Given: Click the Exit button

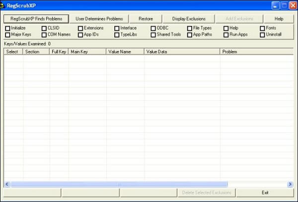Looking at the screenshot, I should pos(265,193).
